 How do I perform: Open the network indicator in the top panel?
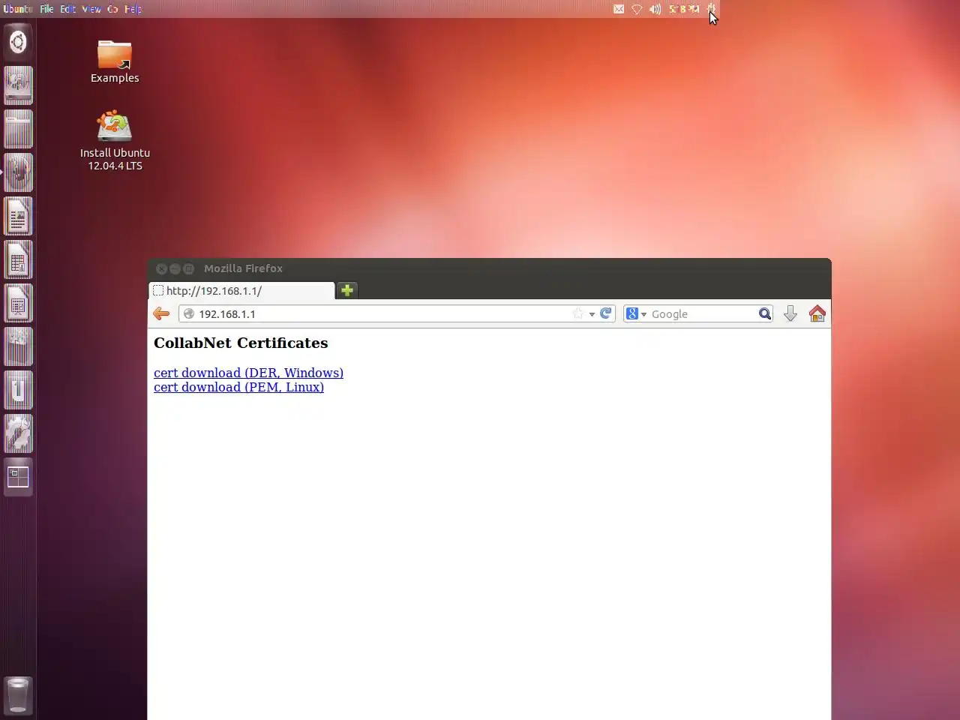point(637,9)
